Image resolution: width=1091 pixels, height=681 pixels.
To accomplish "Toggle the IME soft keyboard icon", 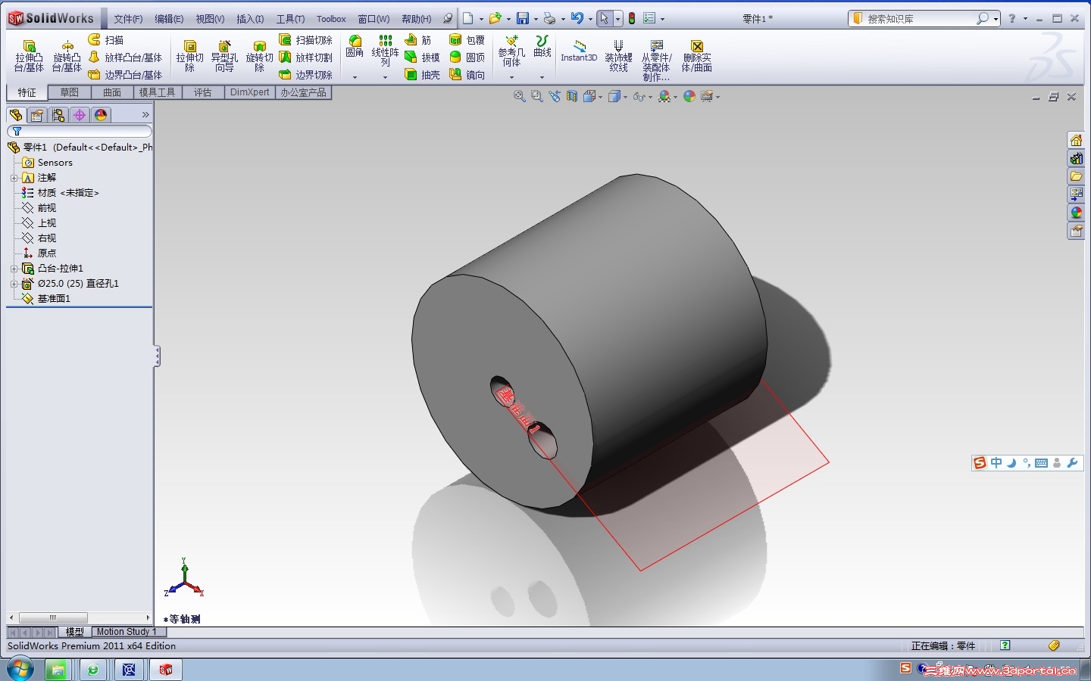I will click(1042, 463).
